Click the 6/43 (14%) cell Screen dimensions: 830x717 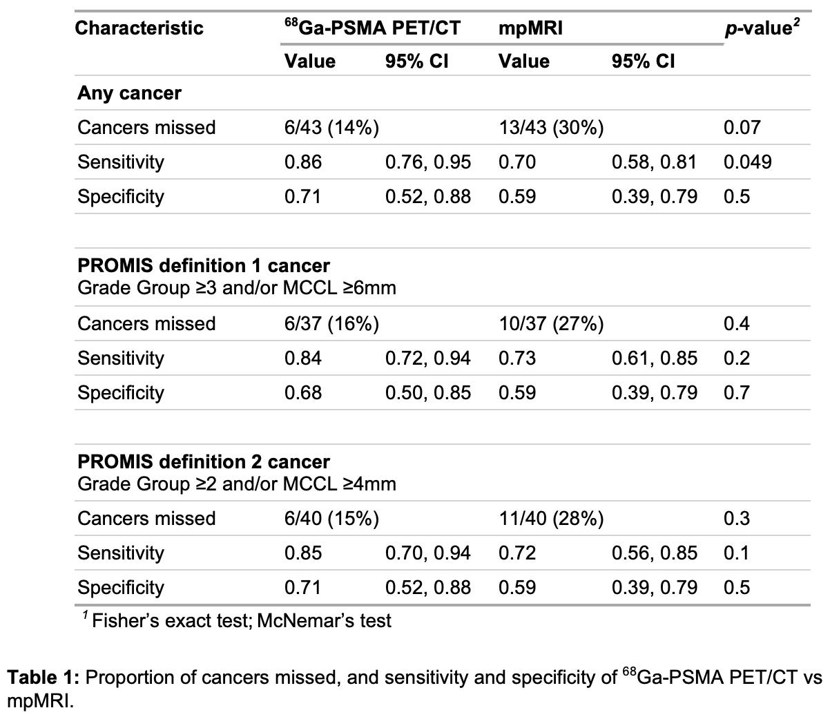[x=331, y=128]
